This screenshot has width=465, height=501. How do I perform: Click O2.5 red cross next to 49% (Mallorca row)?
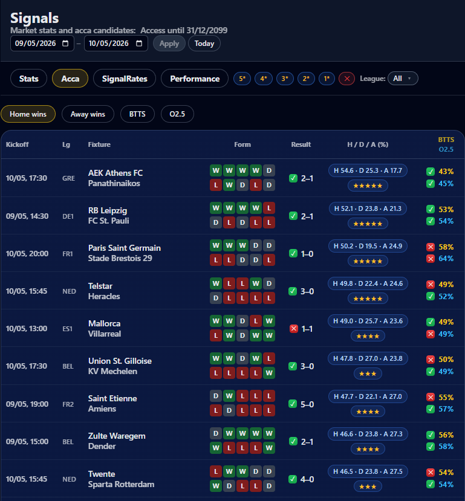(431, 334)
